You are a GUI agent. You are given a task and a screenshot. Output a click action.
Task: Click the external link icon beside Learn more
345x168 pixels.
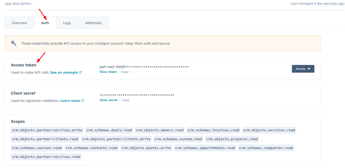point(83,101)
